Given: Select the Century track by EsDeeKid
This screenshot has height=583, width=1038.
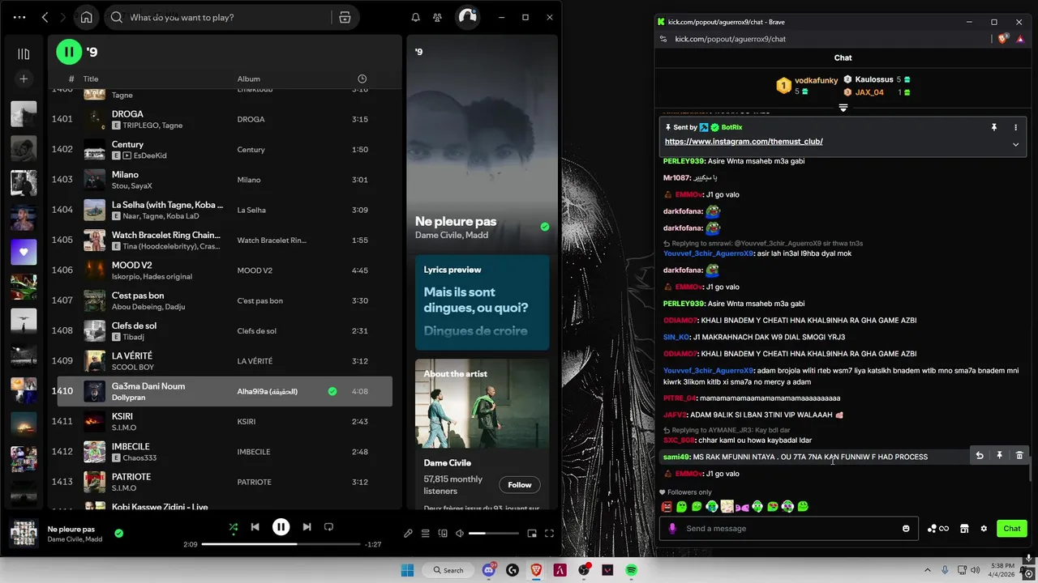Looking at the screenshot, I should click(225, 149).
